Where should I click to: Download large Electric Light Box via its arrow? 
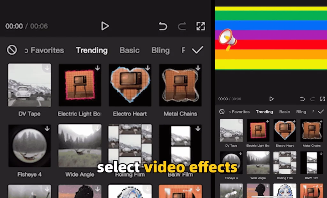[x=97, y=68]
